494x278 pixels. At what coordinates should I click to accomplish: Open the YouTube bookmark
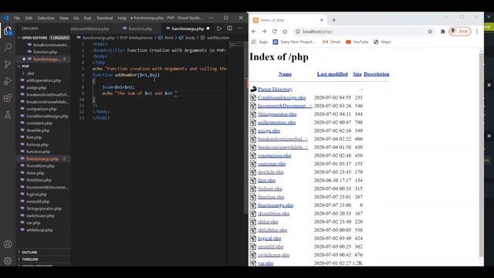pos(357,42)
